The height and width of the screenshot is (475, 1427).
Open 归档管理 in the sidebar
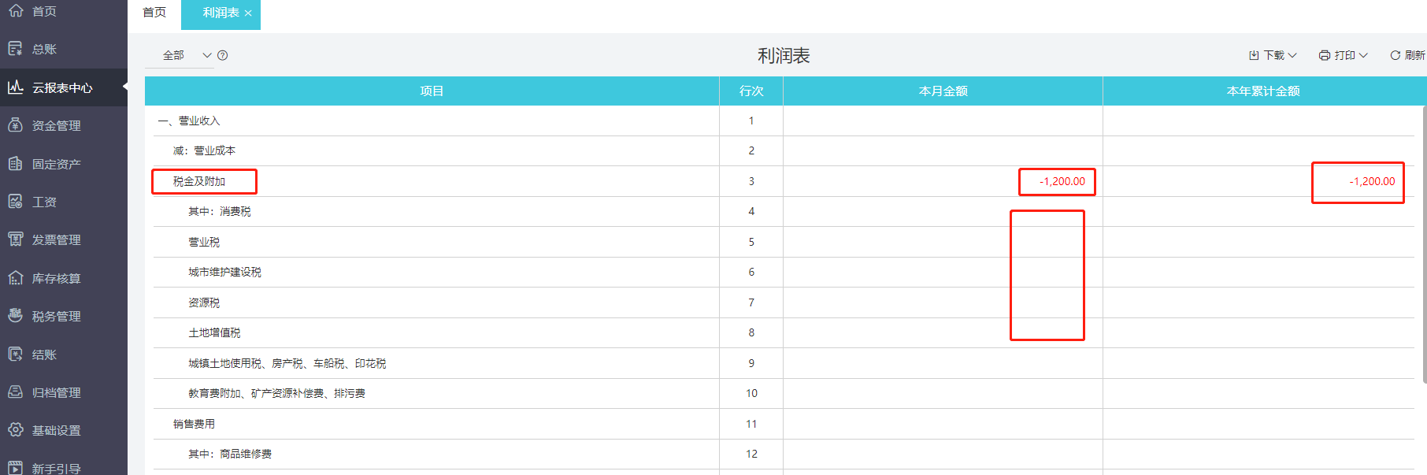coord(56,392)
